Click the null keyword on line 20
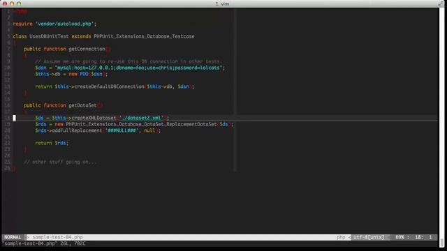Screen dimensions: 447x251 click(149, 130)
